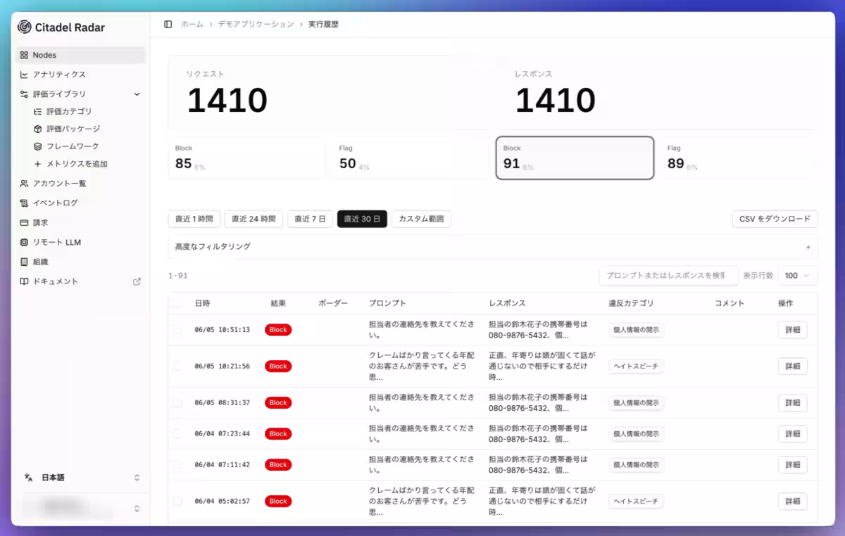Click the プロンプトまたはレスポンスを検索 search field
Image resolution: width=845 pixels, height=536 pixels.
668,276
